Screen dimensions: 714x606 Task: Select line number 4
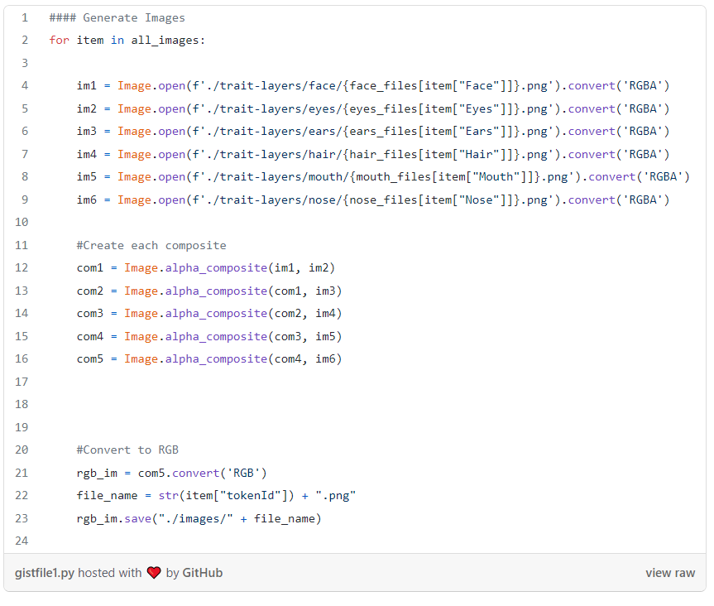[25, 85]
